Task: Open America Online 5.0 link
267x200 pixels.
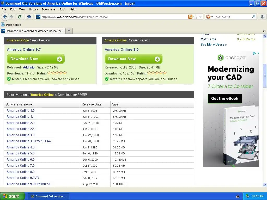Action: tap(21, 153)
